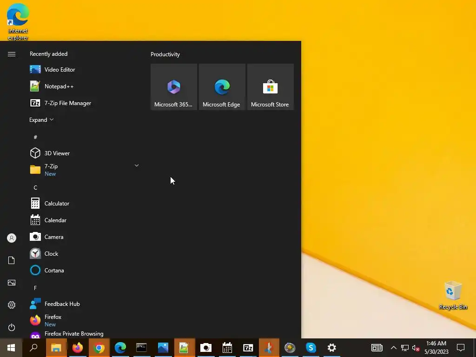The image size is (476, 357).
Task: Open Firefox Private Browsing
Action: click(x=84, y=334)
